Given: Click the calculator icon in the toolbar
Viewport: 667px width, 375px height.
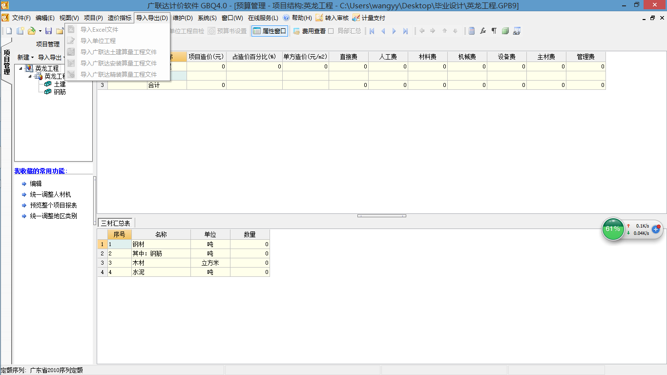Looking at the screenshot, I should click(472, 31).
